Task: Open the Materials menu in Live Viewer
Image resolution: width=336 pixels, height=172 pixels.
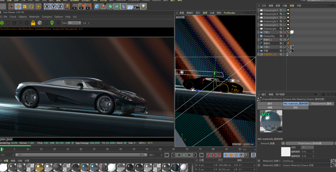Action: 34,17
